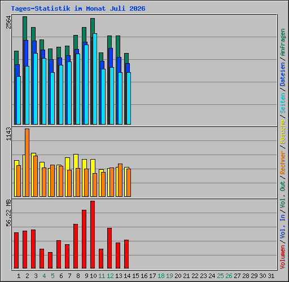Click the Besuche legend label

pos(283,132)
